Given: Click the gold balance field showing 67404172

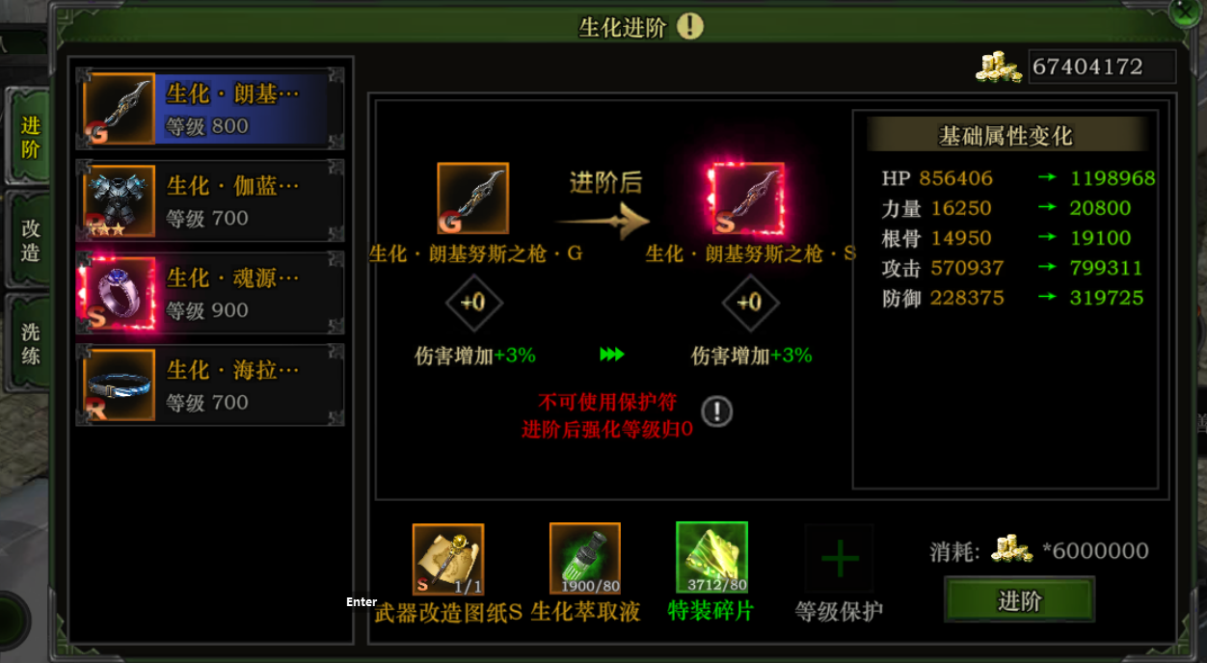Looking at the screenshot, I should [x=1102, y=66].
